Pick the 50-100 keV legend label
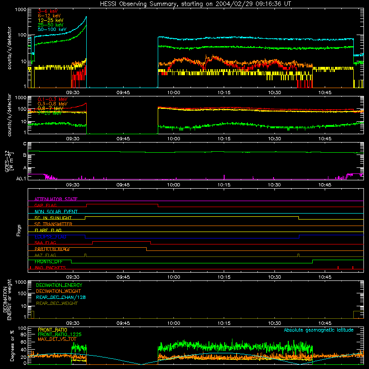This screenshot has width=369, height=369. (52, 30)
